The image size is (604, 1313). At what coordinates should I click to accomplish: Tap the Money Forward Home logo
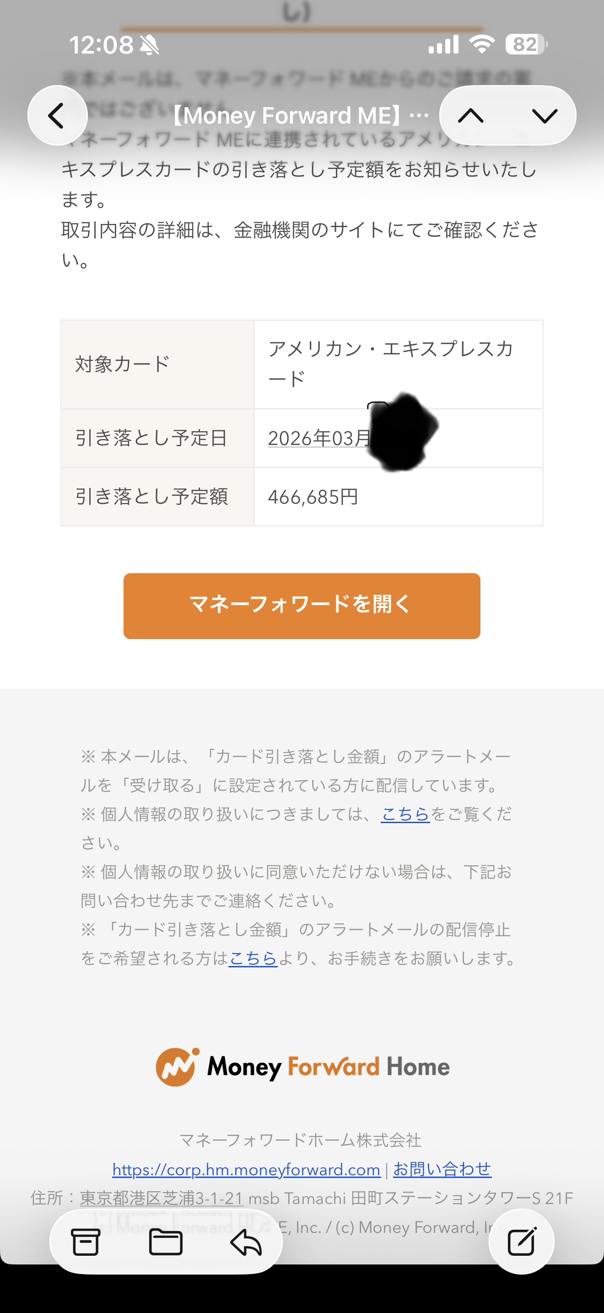302,1067
